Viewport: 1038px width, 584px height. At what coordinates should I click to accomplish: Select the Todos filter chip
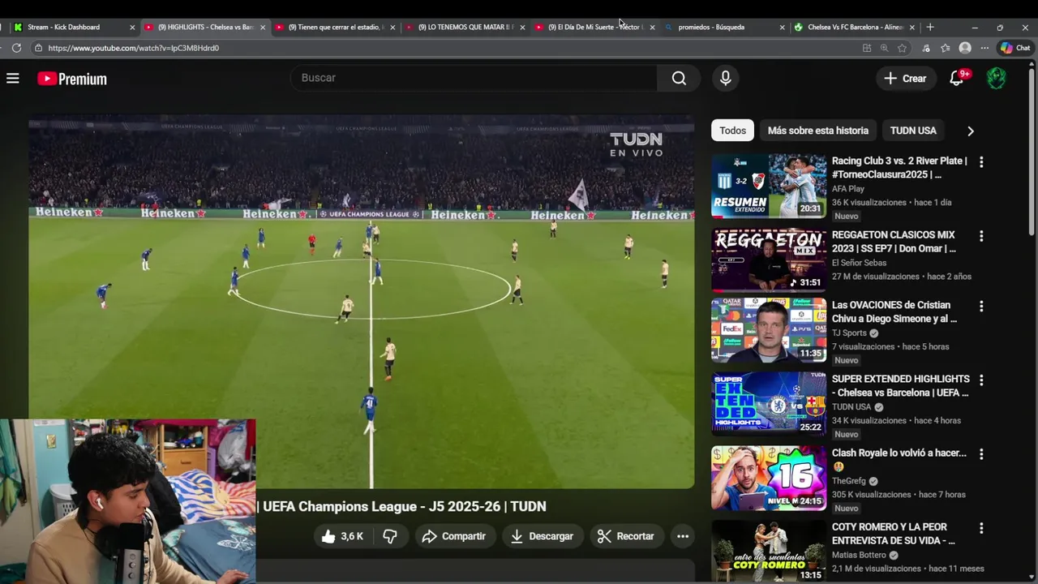[732, 131]
